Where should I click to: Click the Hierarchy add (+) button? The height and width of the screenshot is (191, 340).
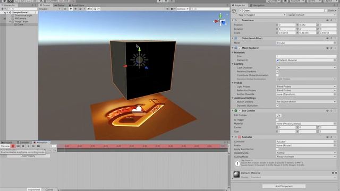pos(3,9)
